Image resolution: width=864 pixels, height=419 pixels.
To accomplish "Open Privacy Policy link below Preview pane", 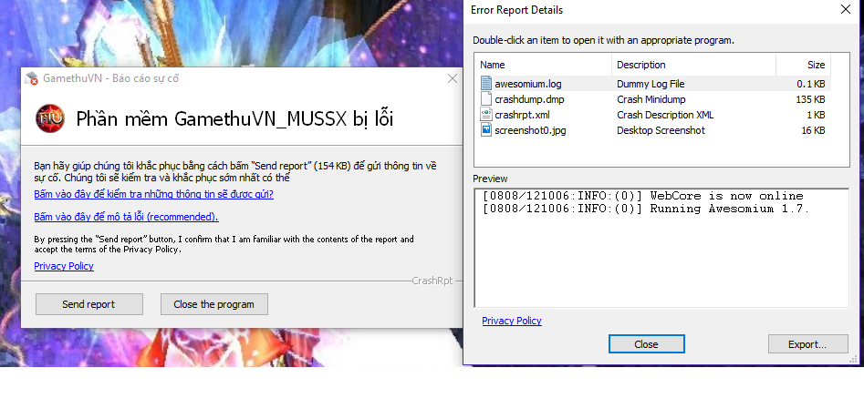I will pyautogui.click(x=512, y=321).
